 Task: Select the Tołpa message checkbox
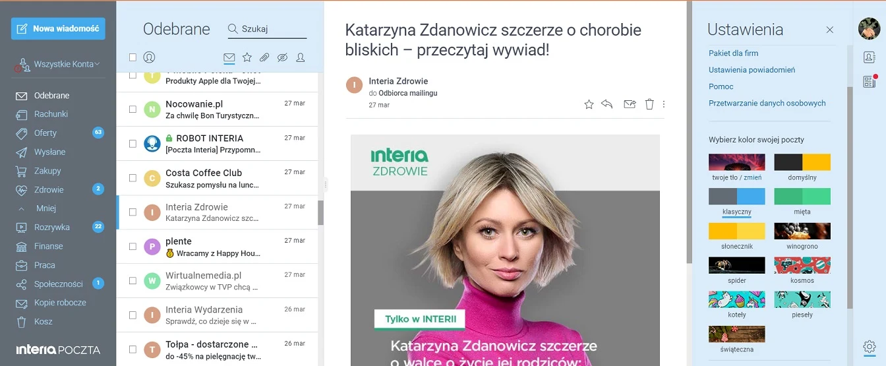pos(133,350)
